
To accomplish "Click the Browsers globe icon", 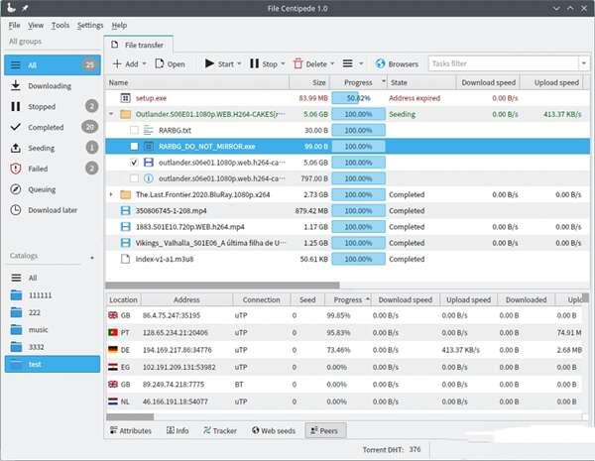I will 380,63.
